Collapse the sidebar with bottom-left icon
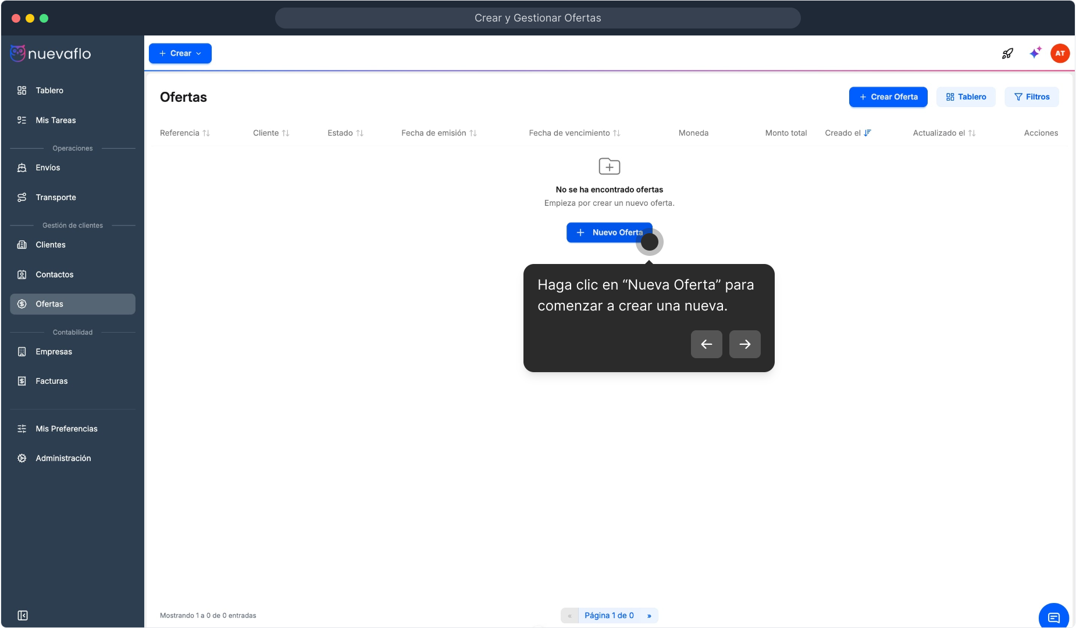This screenshot has width=1076, height=628. pos(23,615)
